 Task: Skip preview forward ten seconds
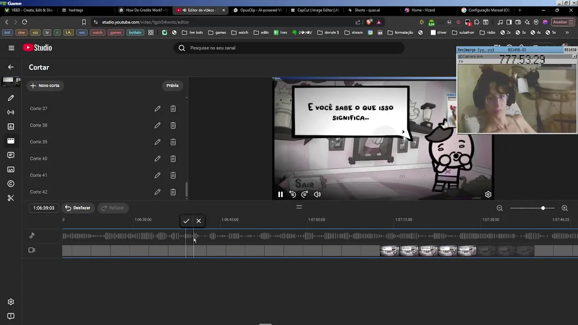[x=305, y=195]
